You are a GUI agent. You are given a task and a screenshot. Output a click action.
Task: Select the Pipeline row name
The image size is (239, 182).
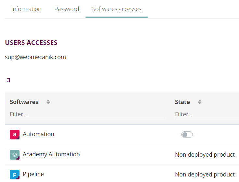[x=33, y=174]
